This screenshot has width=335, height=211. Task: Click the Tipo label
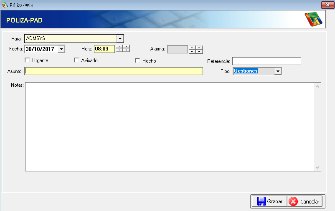[x=226, y=71]
